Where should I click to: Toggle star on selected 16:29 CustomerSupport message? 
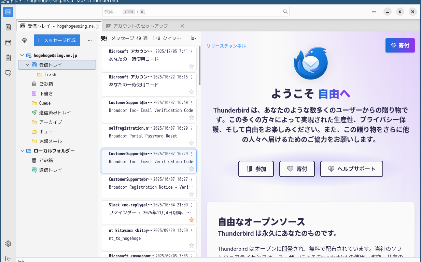[x=192, y=169]
